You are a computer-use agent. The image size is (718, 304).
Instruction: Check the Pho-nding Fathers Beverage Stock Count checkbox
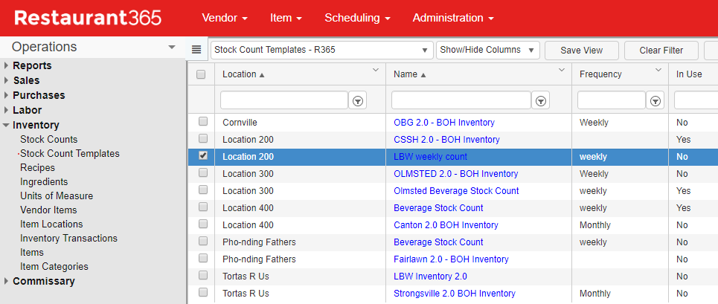point(203,242)
